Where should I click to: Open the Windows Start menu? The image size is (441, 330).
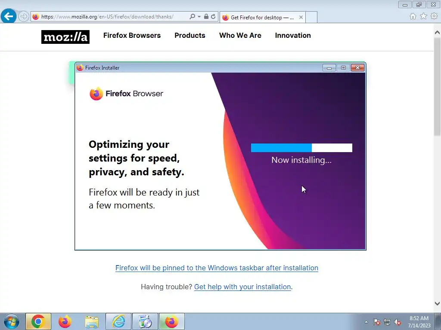(x=12, y=321)
